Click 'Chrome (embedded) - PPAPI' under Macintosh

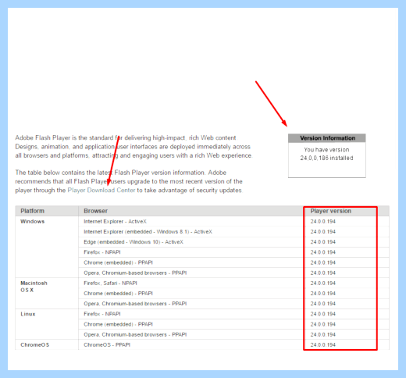pos(118,294)
